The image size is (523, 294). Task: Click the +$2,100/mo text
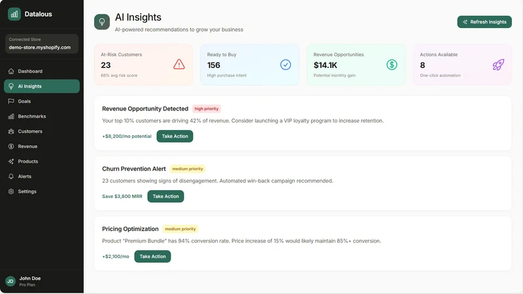(116, 256)
